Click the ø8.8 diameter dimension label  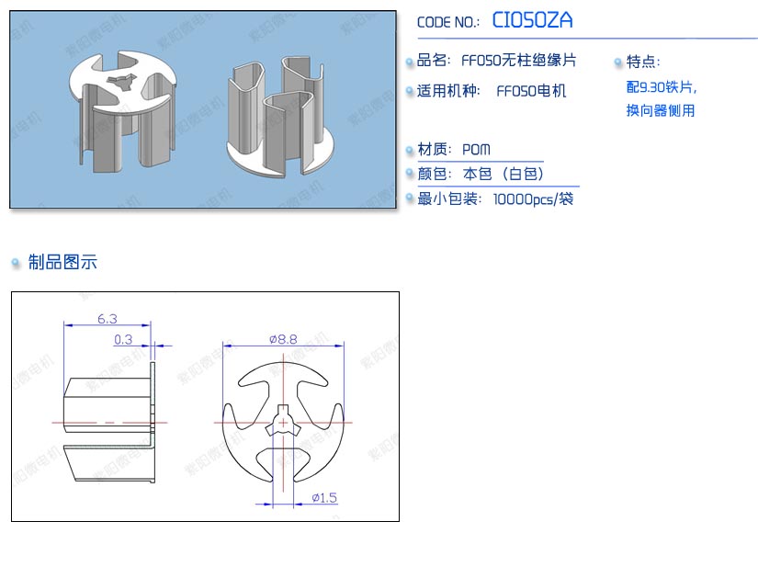pos(283,338)
